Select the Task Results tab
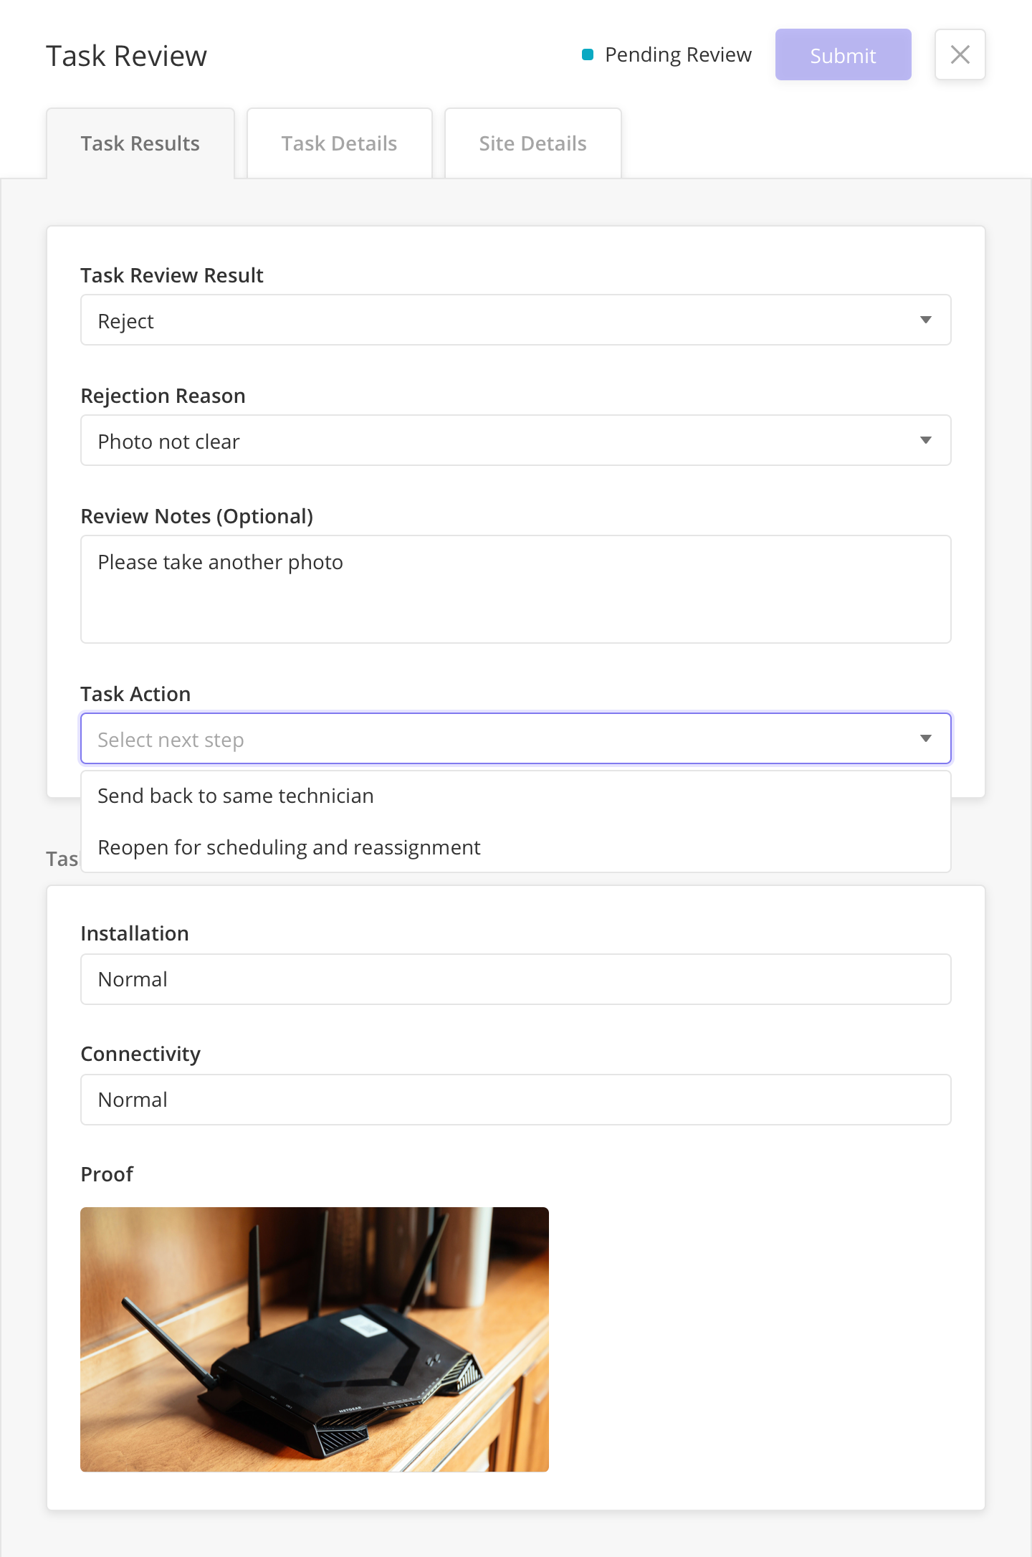This screenshot has width=1032, height=1557. point(140,143)
